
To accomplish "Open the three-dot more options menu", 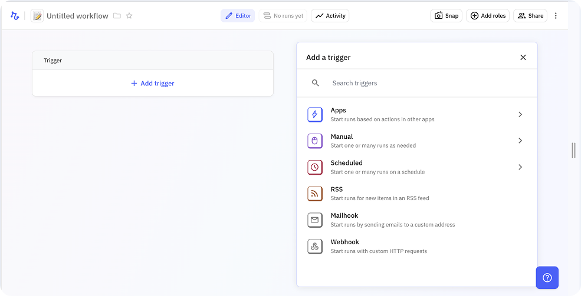I will (556, 16).
